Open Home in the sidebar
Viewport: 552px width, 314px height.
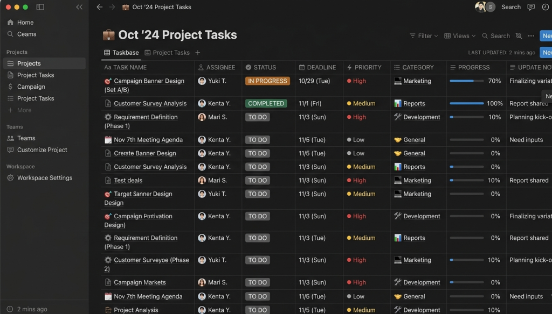point(25,23)
